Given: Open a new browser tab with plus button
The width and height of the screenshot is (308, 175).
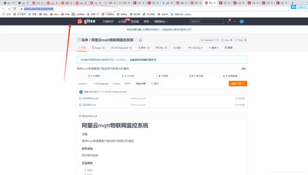Looking at the screenshot, I should pyautogui.click(x=292, y=3).
